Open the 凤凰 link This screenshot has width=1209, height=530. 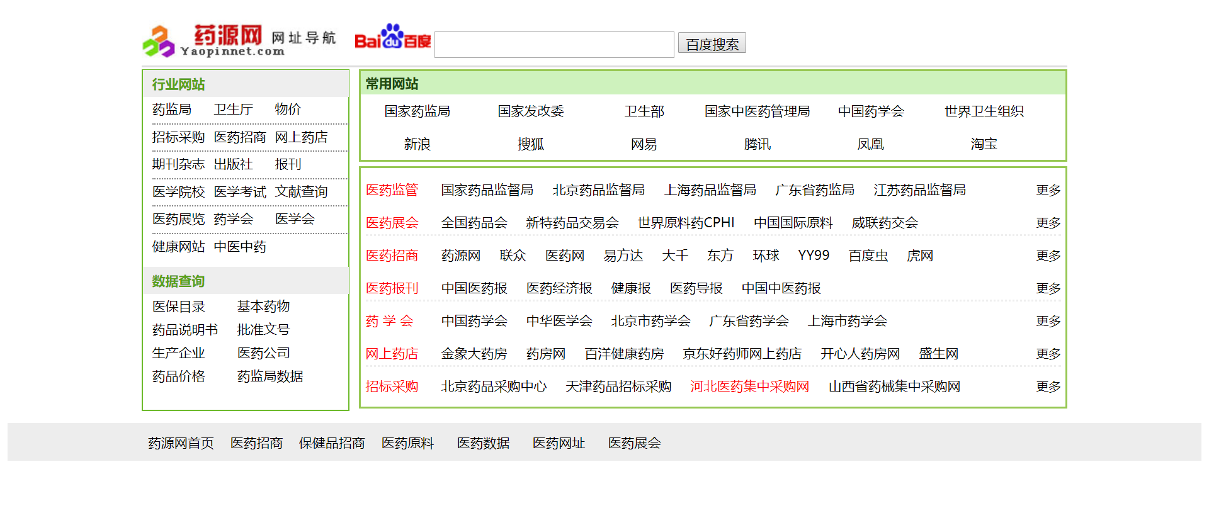point(871,144)
